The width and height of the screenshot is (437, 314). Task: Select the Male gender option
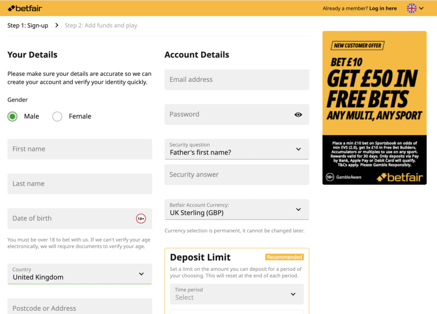pyautogui.click(x=12, y=116)
